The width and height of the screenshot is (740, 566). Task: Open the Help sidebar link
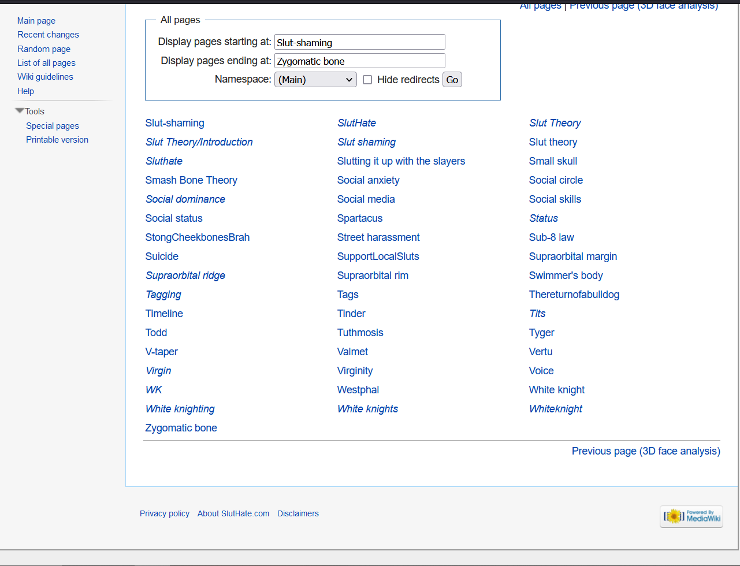pos(25,91)
